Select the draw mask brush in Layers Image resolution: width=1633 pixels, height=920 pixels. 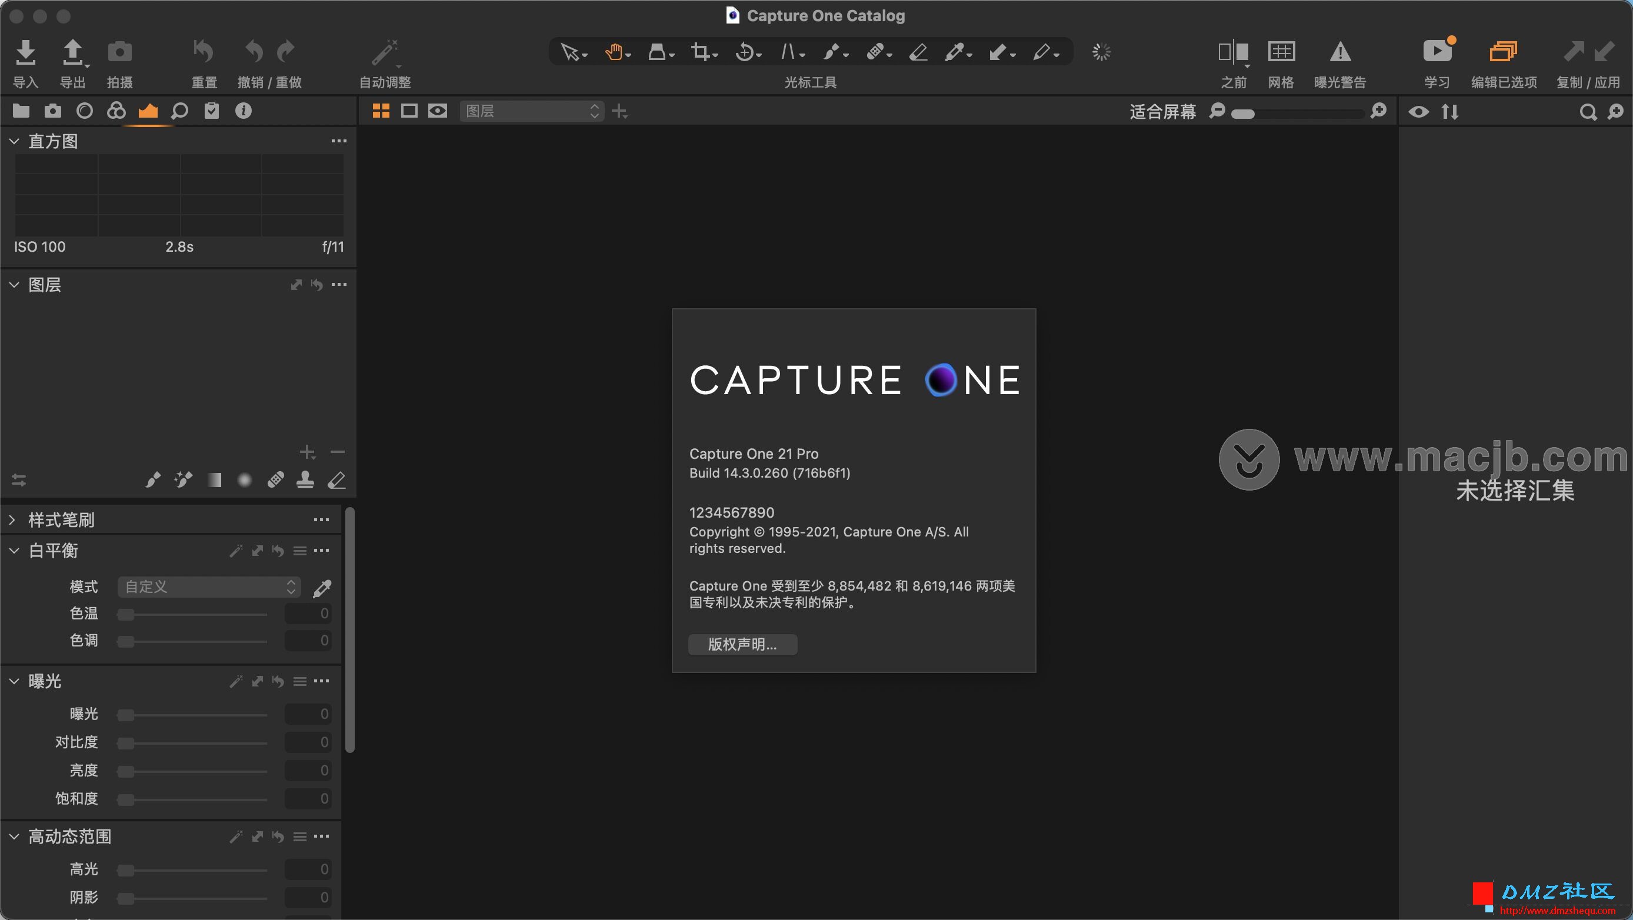click(153, 479)
